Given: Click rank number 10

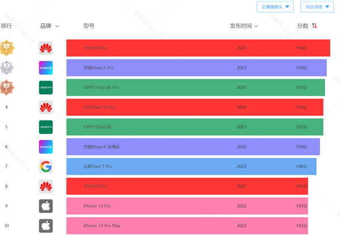Looking at the screenshot, I should point(6,226).
